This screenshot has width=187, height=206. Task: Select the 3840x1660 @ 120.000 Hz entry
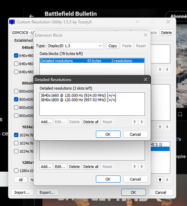(x=78, y=95)
